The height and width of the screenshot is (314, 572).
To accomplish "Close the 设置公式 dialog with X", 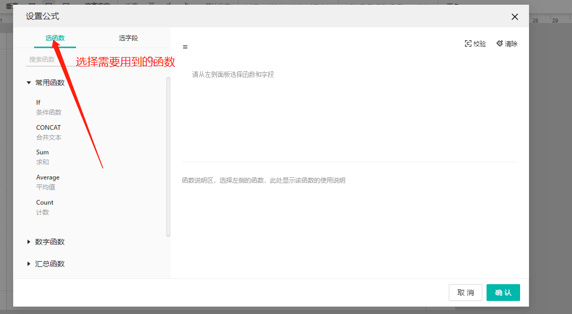I will click(x=514, y=17).
